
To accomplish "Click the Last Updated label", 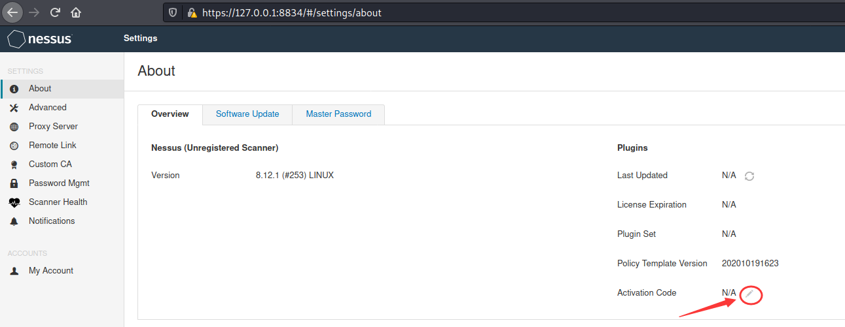I will (642, 176).
